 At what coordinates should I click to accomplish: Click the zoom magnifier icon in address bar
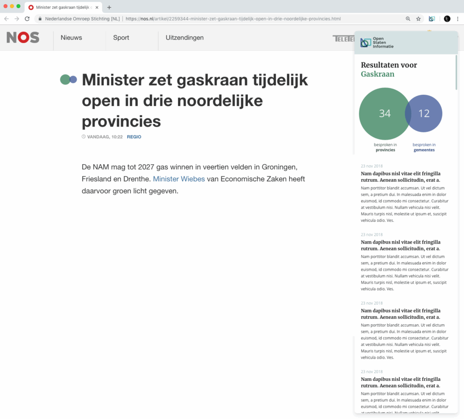[408, 19]
